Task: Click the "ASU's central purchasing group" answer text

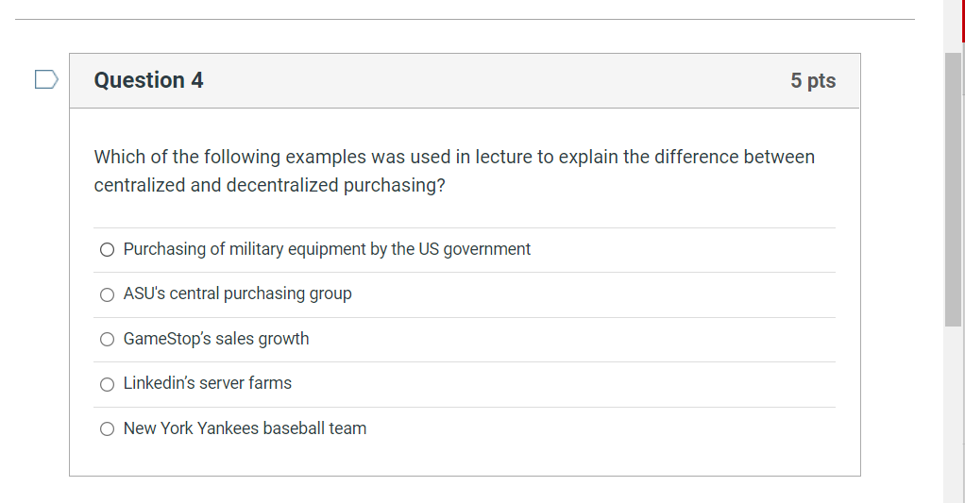Action: tap(237, 293)
